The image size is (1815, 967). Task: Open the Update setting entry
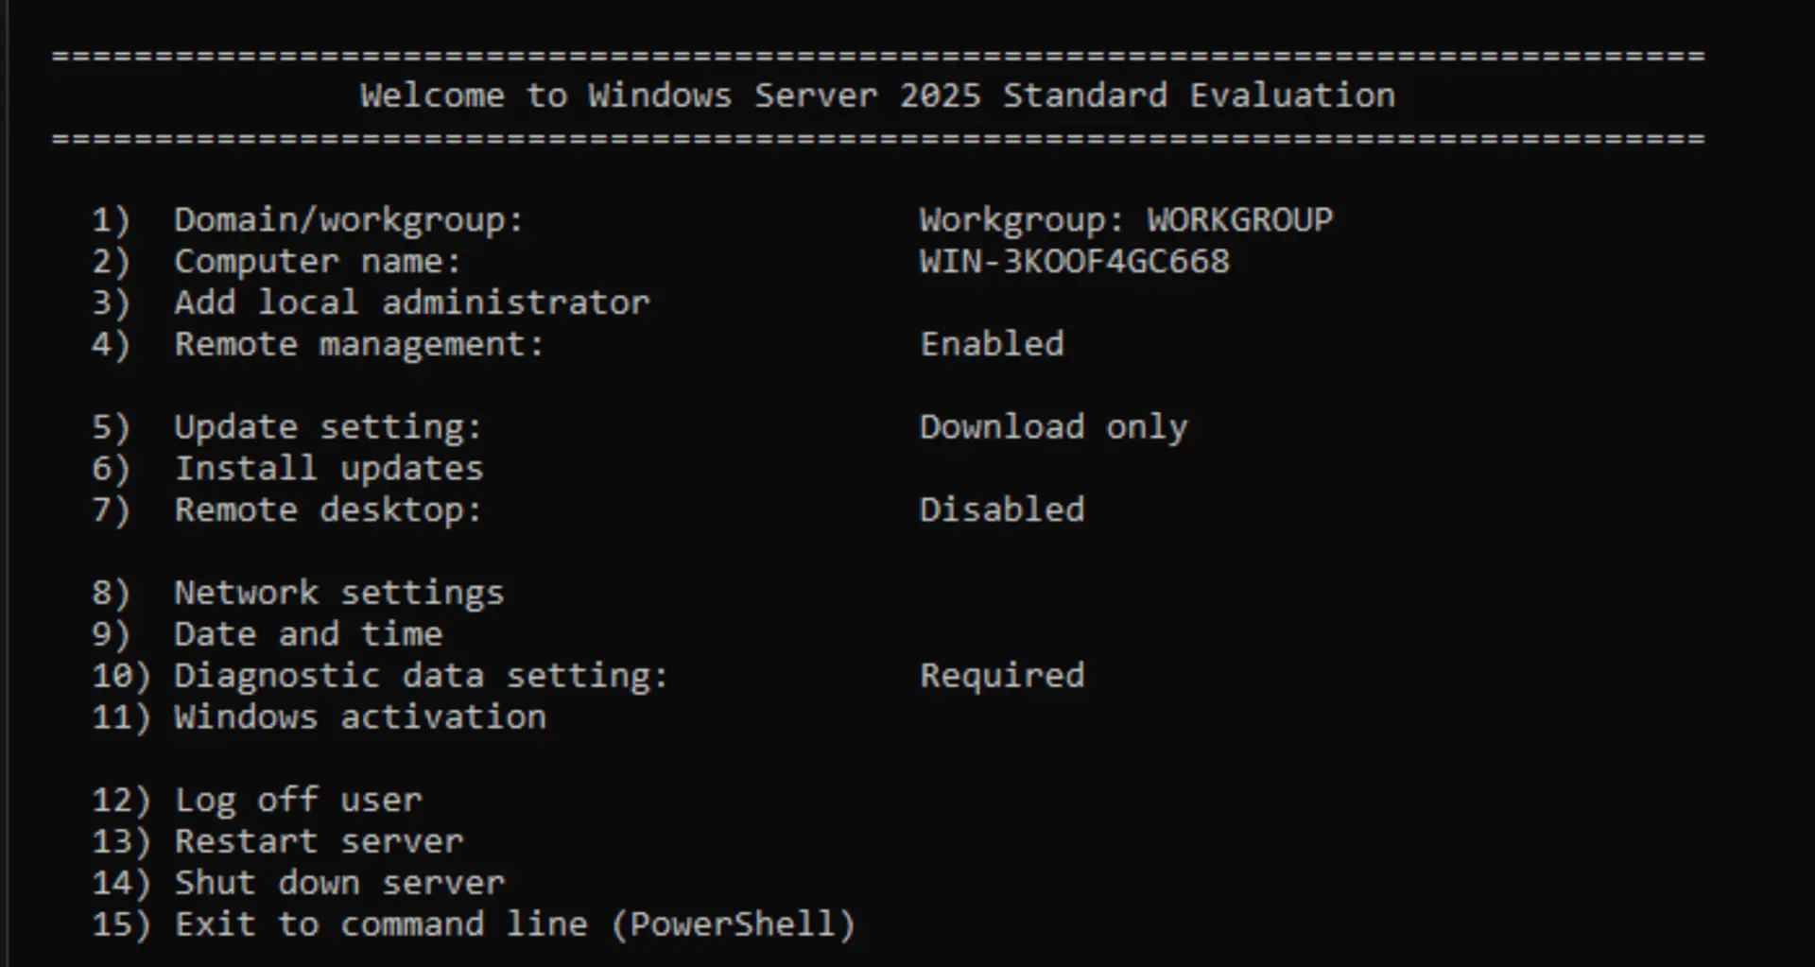point(326,427)
